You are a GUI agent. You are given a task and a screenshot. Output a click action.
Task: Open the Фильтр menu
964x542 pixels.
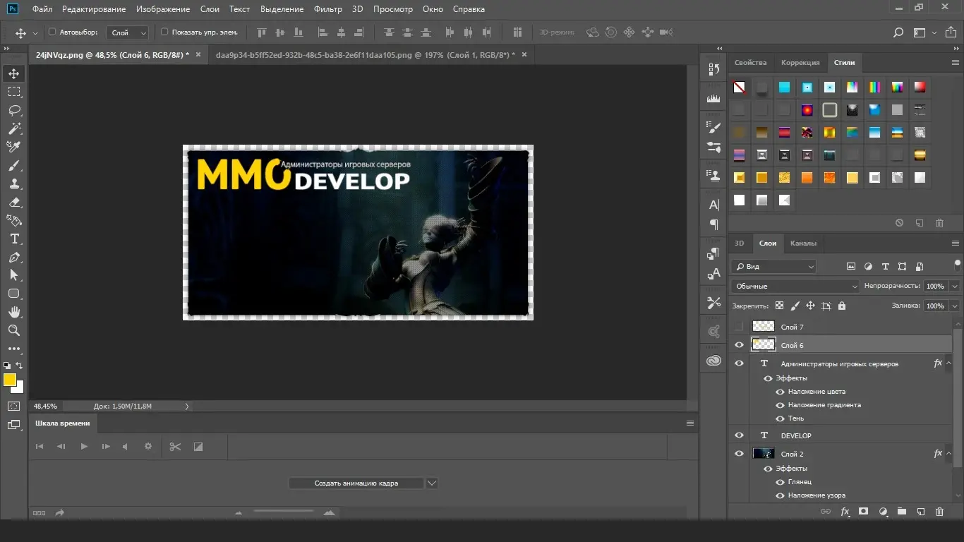click(327, 9)
